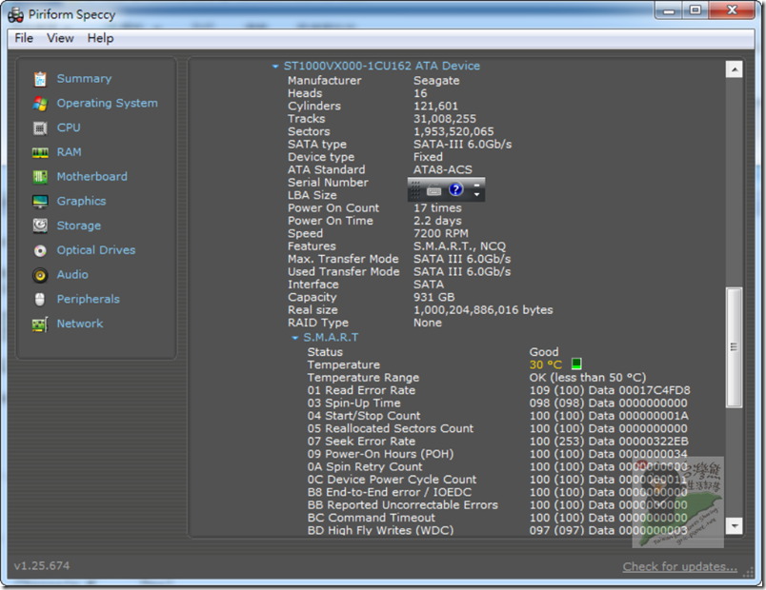Open the Help menu

pos(101,38)
